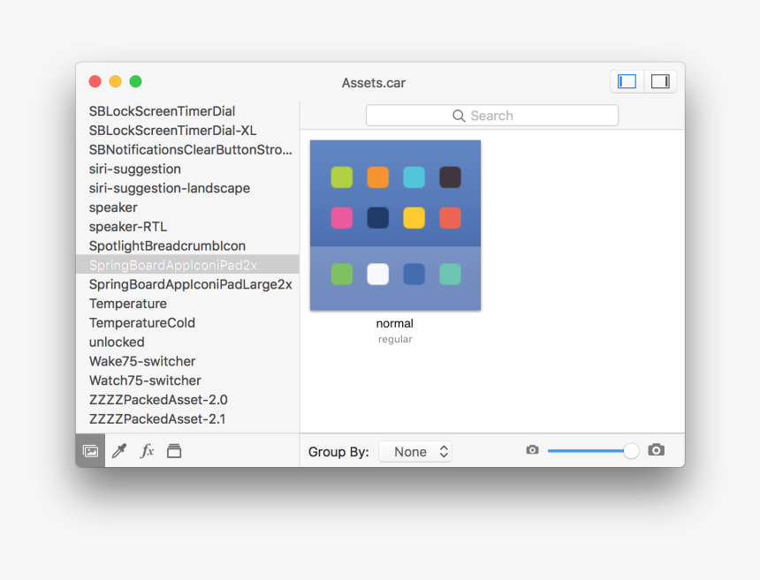Click the right camera export icon
Viewport: 760px width, 580px height.
pos(656,450)
